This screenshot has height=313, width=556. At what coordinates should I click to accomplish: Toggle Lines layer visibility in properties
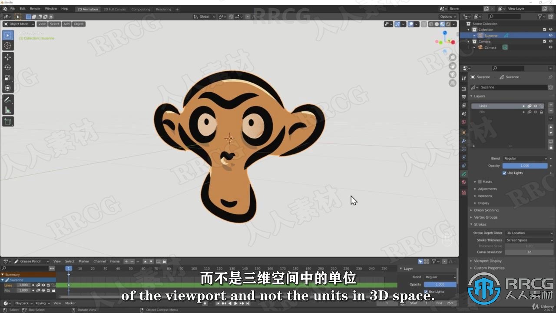[x=536, y=106]
